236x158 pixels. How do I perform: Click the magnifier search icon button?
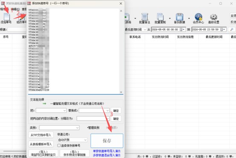(x=232, y=30)
